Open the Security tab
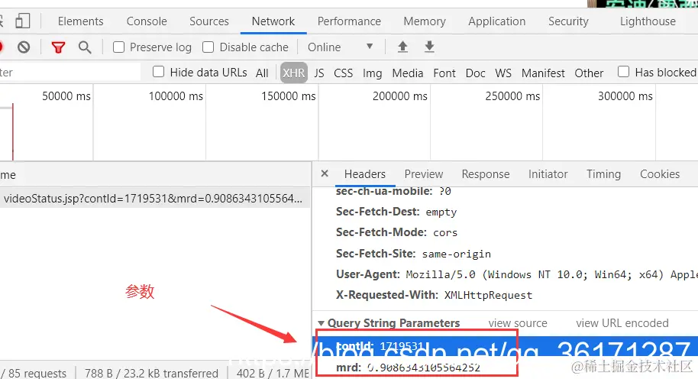 [568, 21]
